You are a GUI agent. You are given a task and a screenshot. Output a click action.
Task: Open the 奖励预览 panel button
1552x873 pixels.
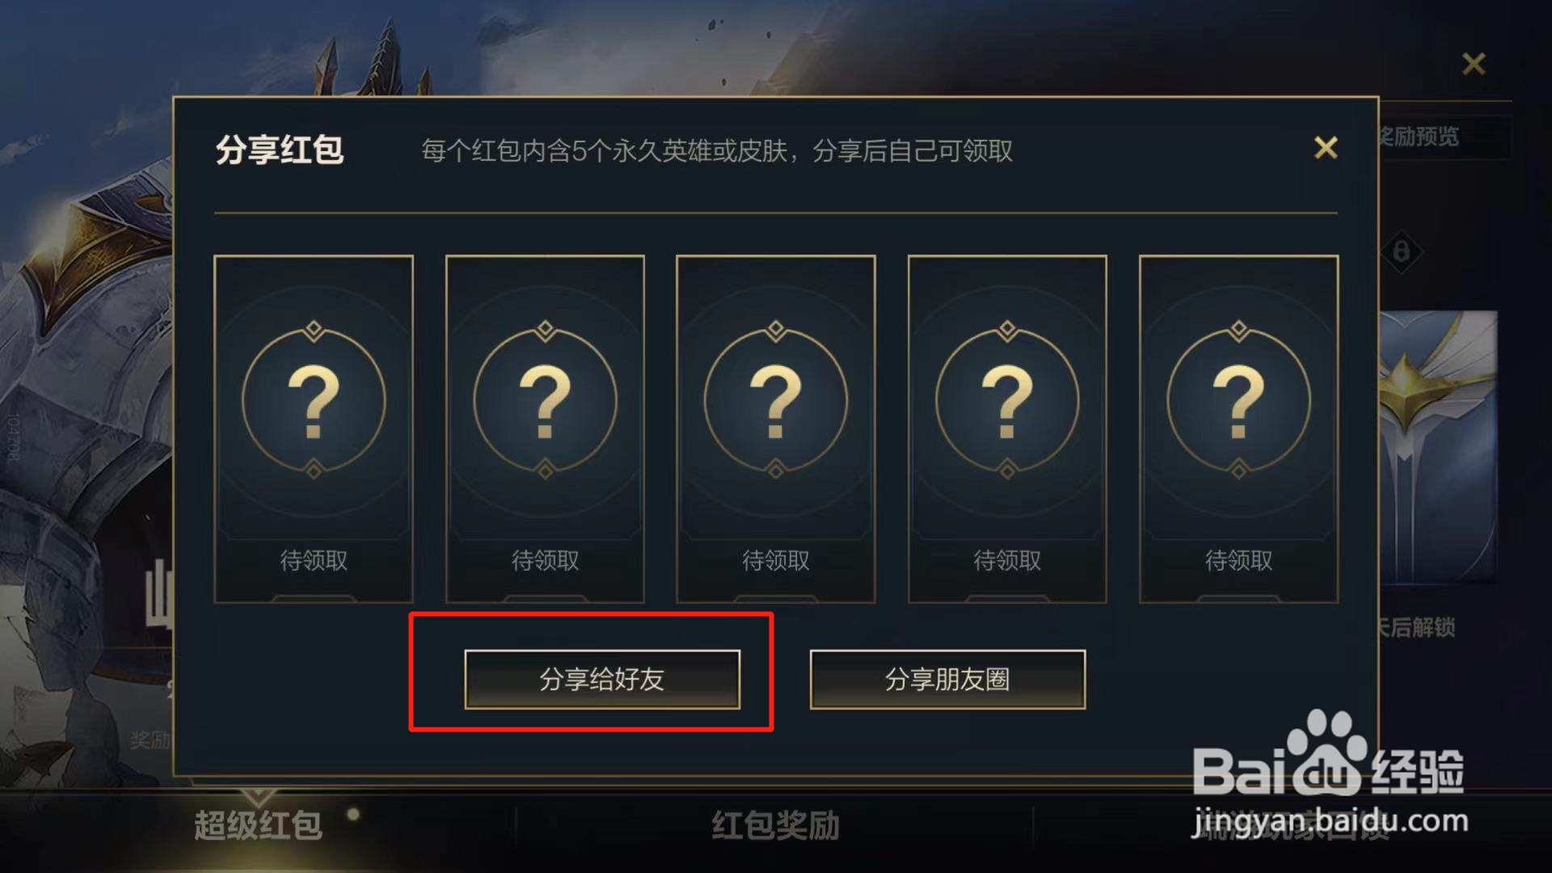click(x=1443, y=137)
